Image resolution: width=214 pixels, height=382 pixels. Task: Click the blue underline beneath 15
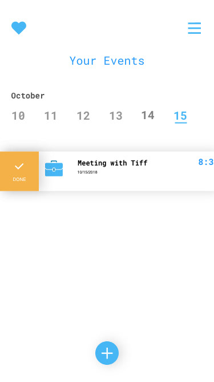tap(181, 123)
